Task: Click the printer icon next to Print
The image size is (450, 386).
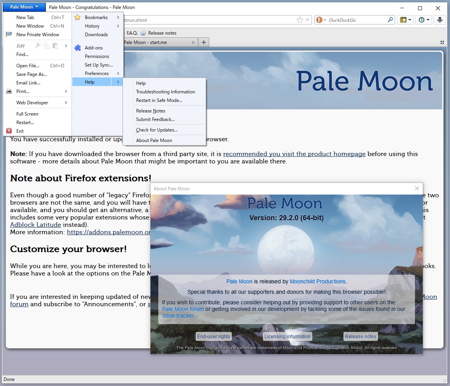Action: point(9,91)
